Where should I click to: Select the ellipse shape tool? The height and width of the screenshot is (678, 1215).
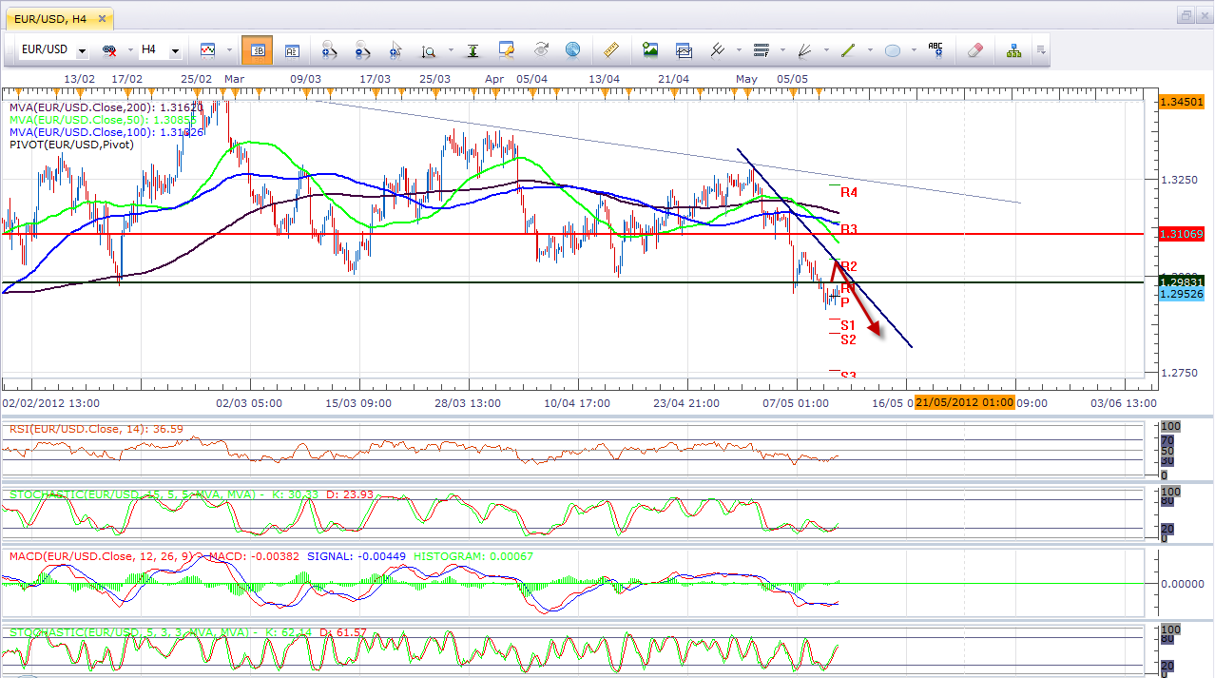892,49
